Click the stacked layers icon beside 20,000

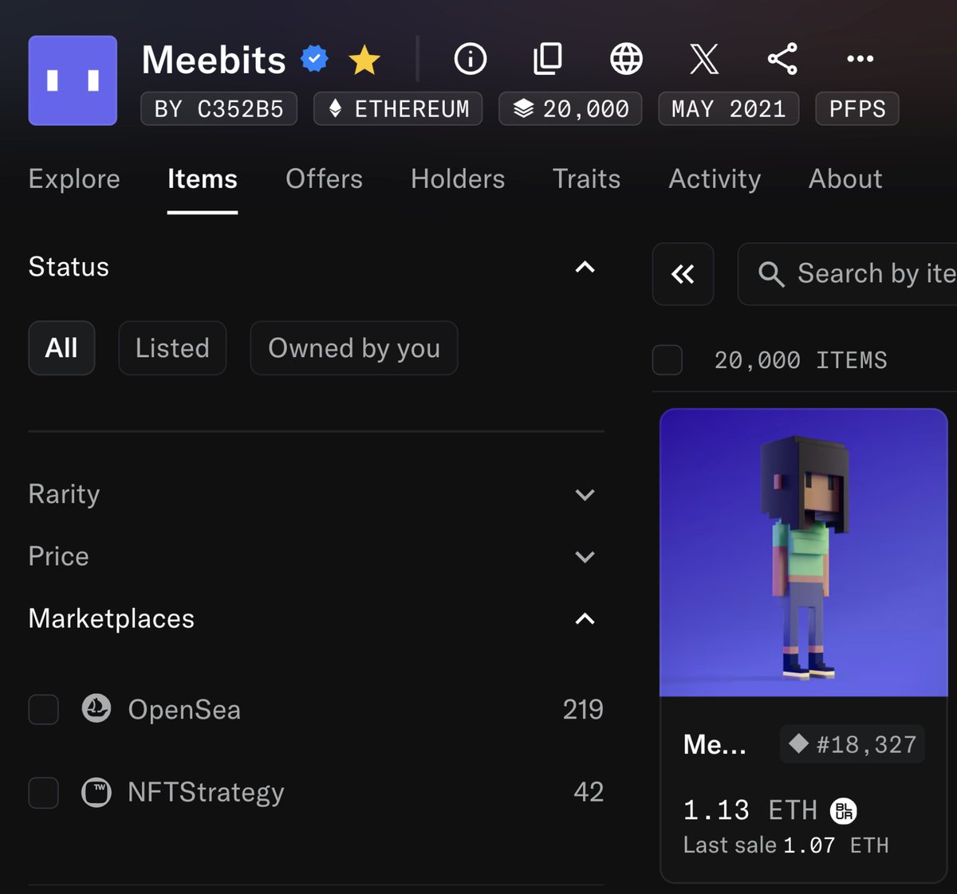click(523, 108)
